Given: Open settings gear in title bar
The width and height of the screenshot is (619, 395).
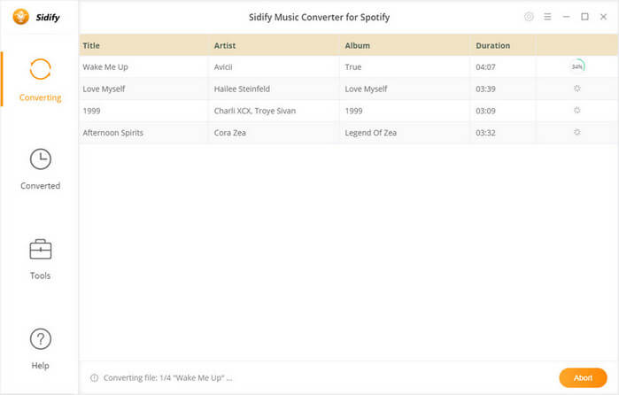Looking at the screenshot, I should (529, 17).
